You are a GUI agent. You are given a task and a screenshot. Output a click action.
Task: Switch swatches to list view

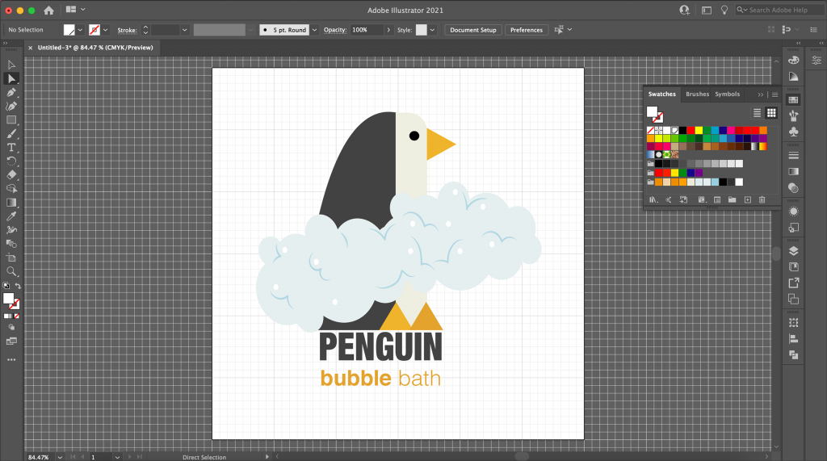[x=757, y=113]
